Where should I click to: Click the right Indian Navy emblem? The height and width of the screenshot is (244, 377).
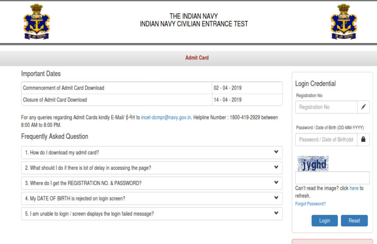pyautogui.click(x=343, y=21)
